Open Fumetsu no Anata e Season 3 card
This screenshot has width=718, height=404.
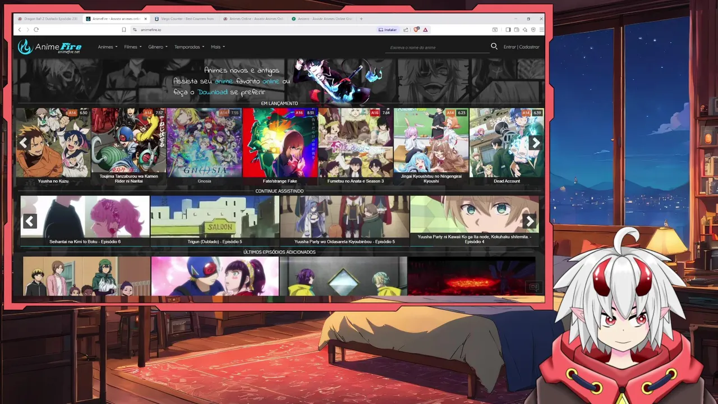[356, 146]
